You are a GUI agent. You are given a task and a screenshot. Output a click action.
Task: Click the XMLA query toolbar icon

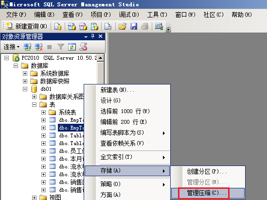[x=94, y=26]
